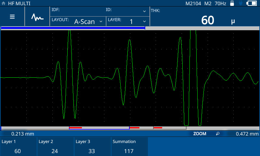Viewport: 260px width, 156px height.
Task: Click the battery level indicator
Action: point(252,3)
